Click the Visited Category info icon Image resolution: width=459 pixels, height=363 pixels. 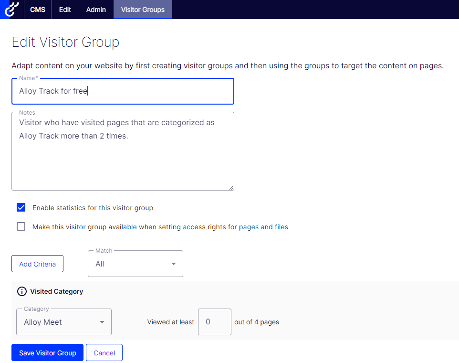pos(21,291)
